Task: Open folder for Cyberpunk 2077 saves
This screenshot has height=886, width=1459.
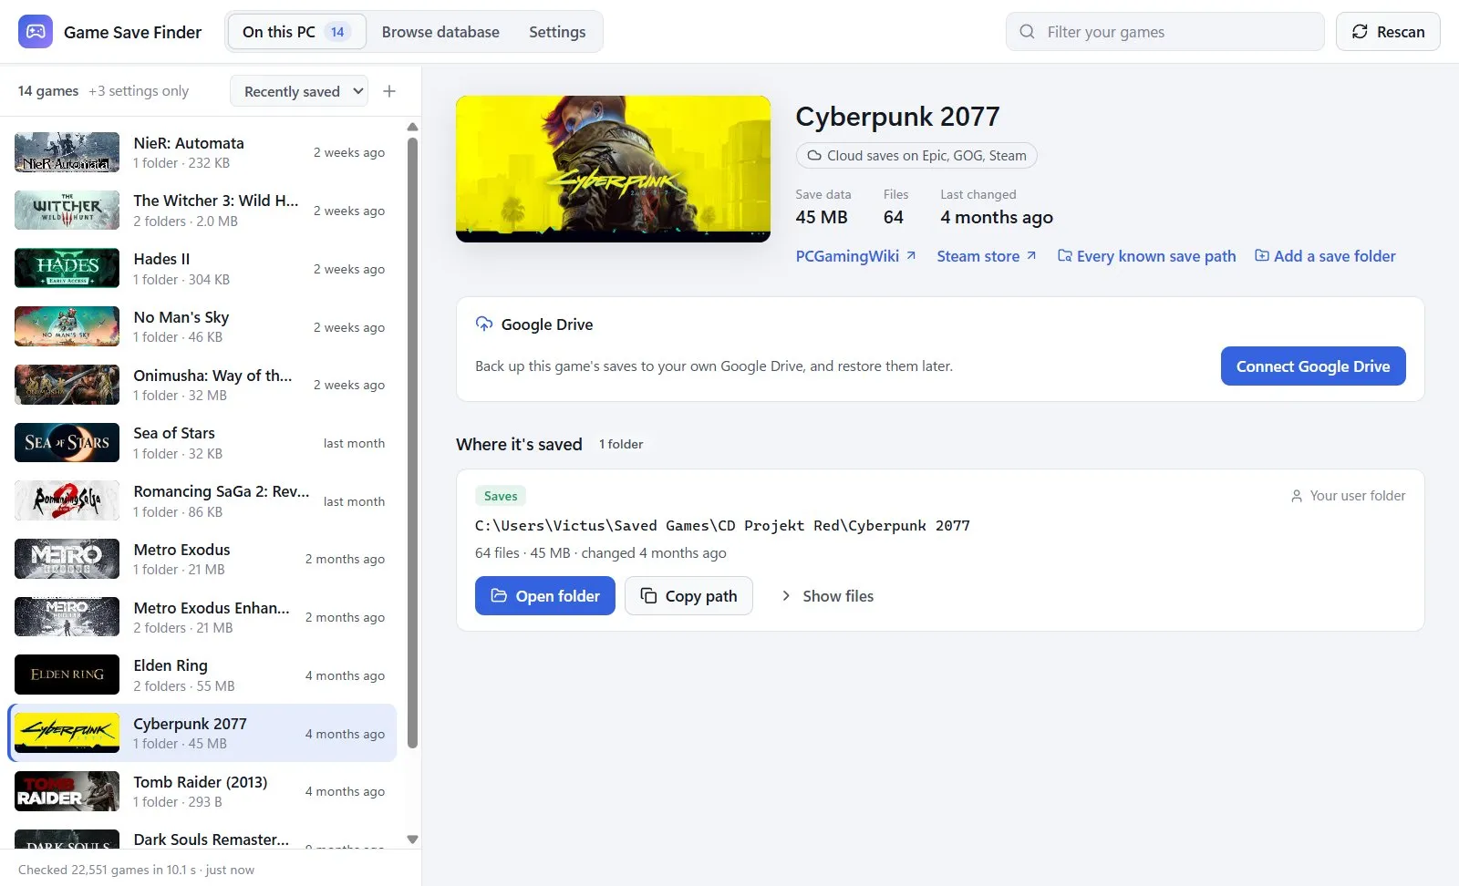Action: 545,596
